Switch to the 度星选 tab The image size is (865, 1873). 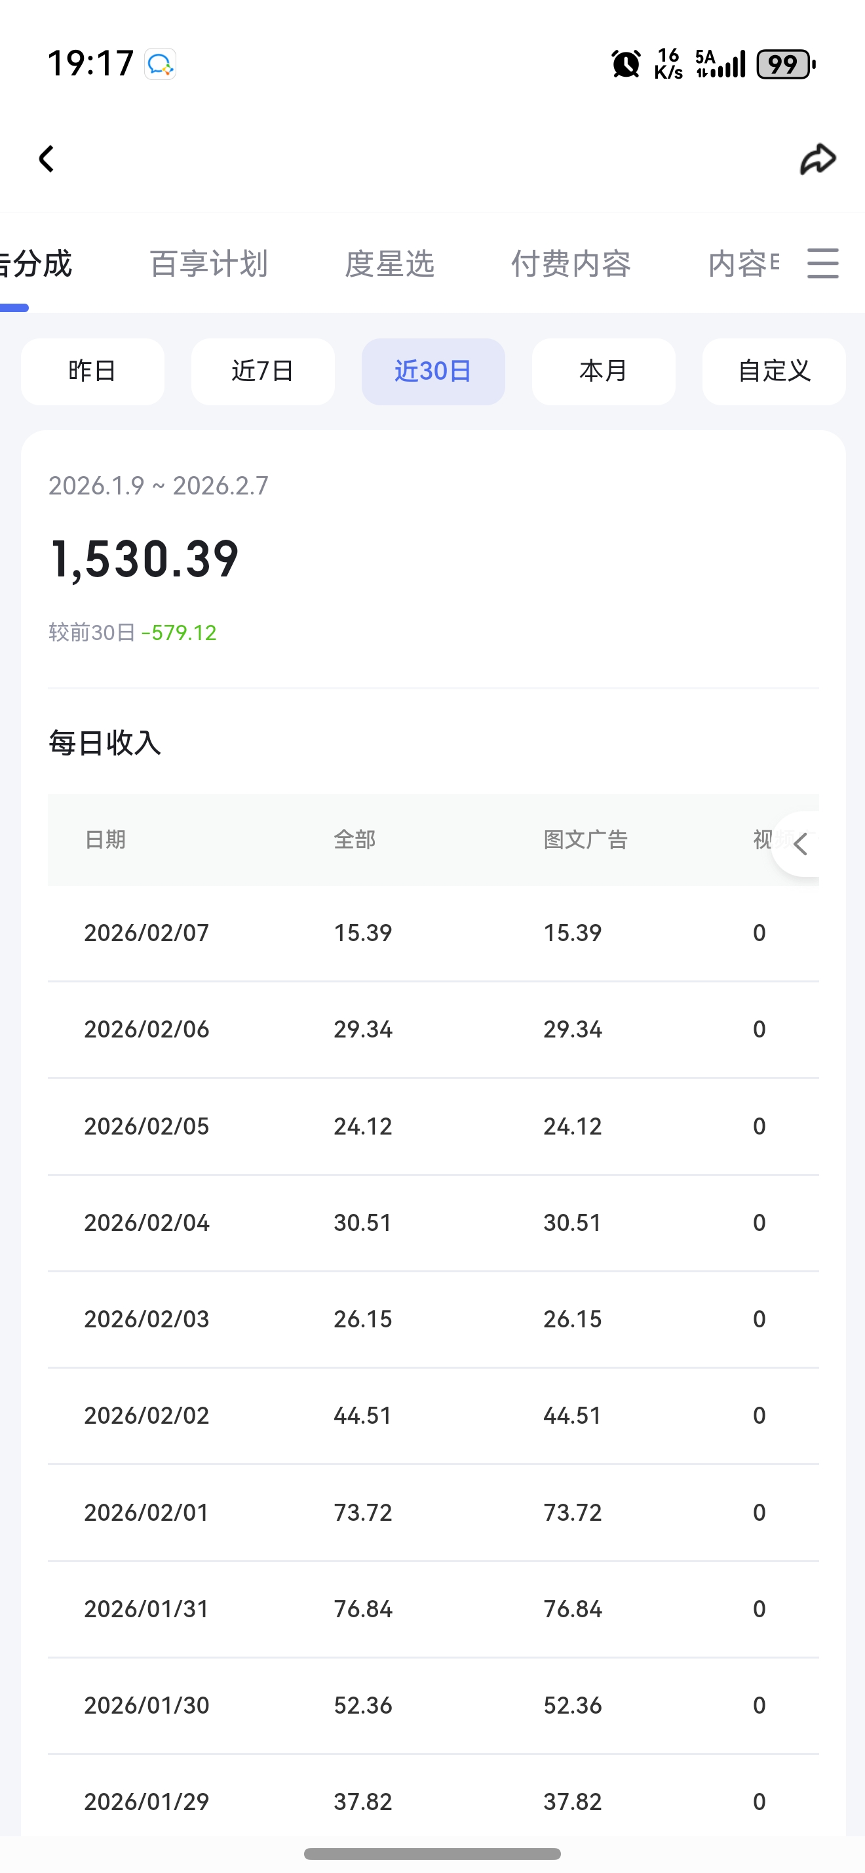[x=389, y=264]
